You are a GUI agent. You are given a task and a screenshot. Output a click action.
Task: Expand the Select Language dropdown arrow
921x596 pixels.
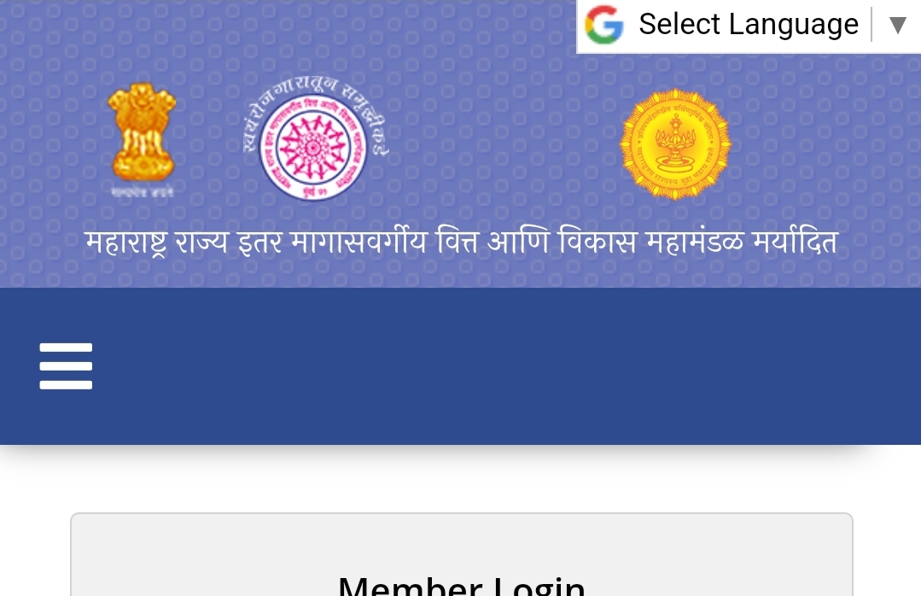pos(897,26)
